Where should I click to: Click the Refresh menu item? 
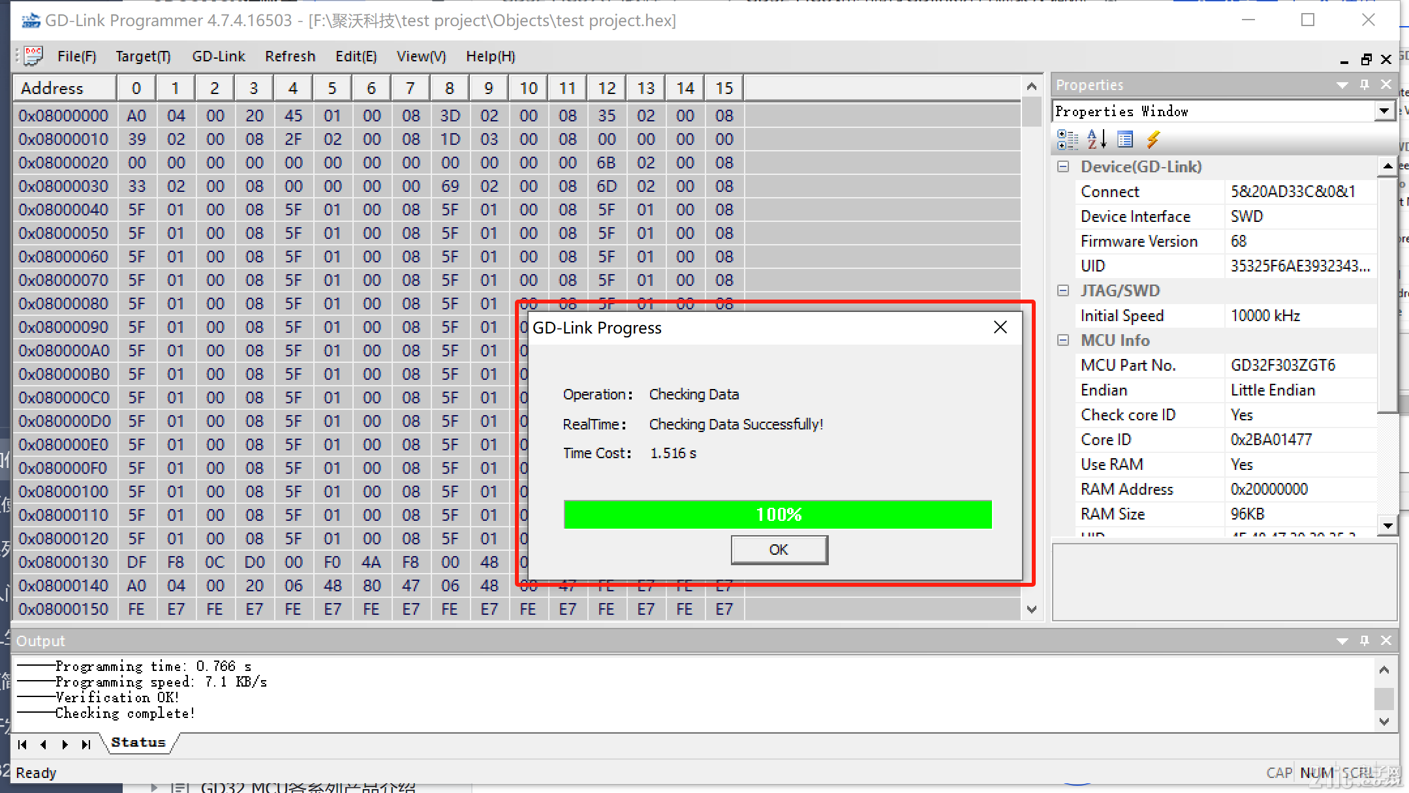tap(290, 57)
